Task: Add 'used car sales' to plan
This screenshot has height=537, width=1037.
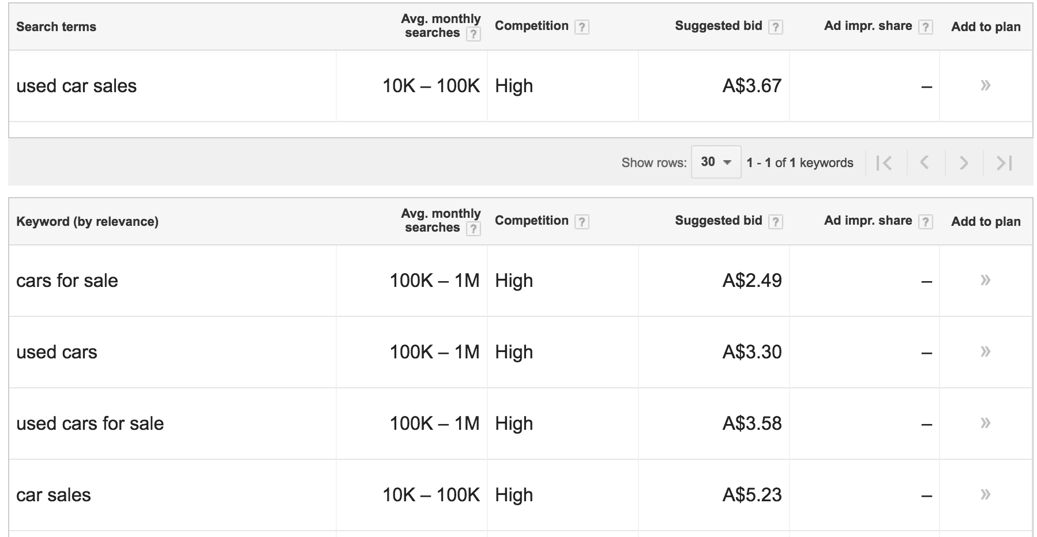Action: click(x=985, y=86)
